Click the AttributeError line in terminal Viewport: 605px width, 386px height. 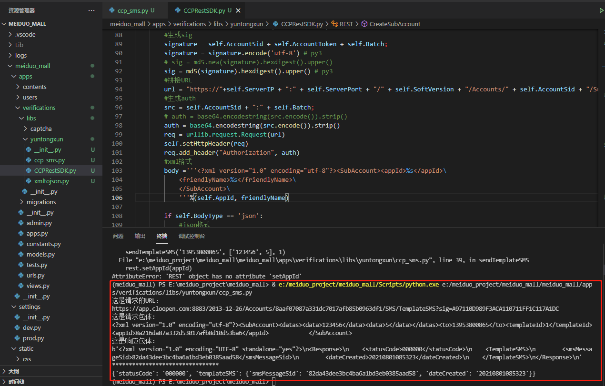pyautogui.click(x=207, y=276)
